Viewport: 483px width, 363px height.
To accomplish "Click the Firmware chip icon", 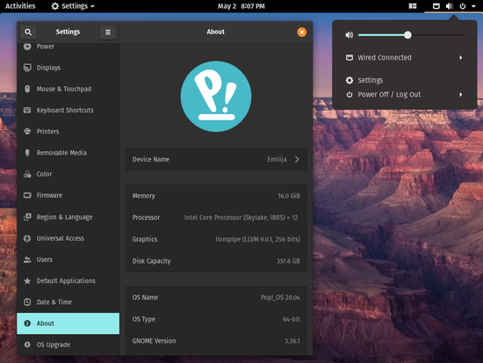I will (x=27, y=195).
